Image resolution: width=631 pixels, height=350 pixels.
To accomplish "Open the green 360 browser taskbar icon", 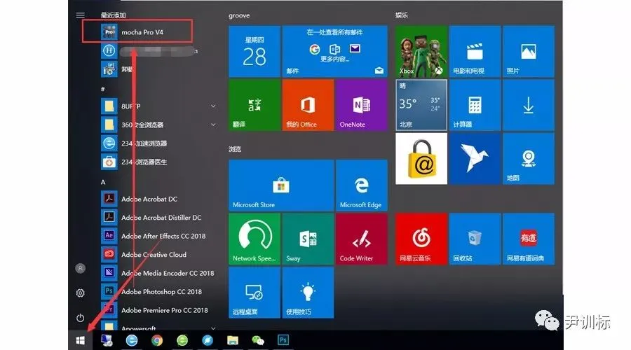I will coord(182,340).
